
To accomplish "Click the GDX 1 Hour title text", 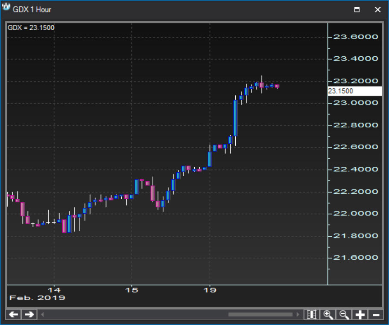I will (x=32, y=10).
